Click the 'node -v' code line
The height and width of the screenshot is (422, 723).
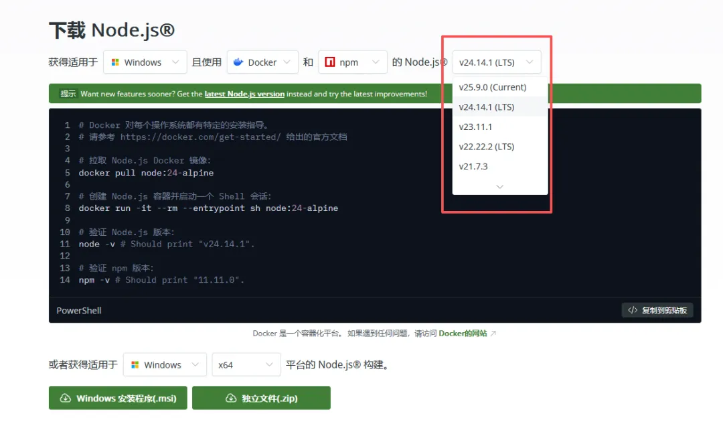coord(167,244)
